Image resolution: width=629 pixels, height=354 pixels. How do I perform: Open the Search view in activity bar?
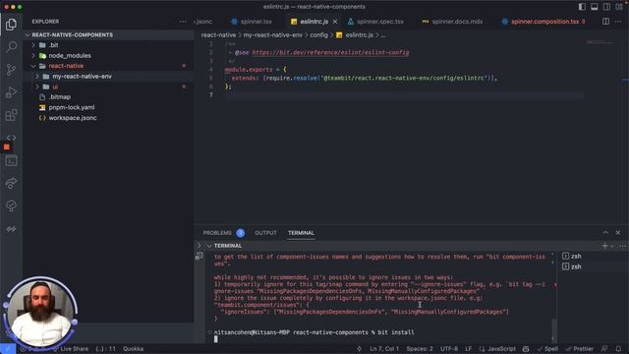(x=11, y=47)
